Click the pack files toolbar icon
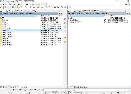This screenshot has width=131, height=94. tap(38, 8)
